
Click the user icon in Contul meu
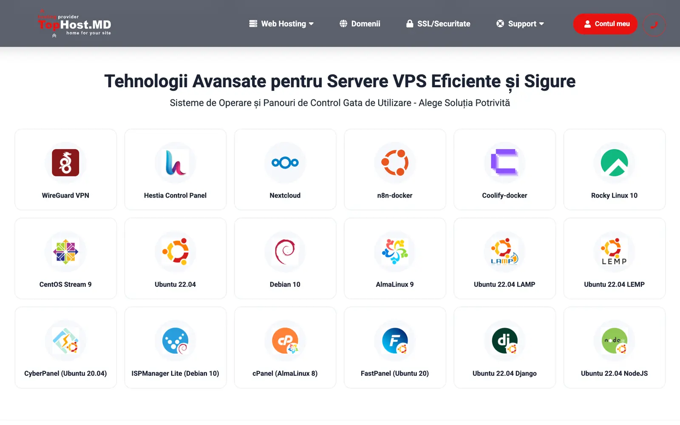[587, 24]
